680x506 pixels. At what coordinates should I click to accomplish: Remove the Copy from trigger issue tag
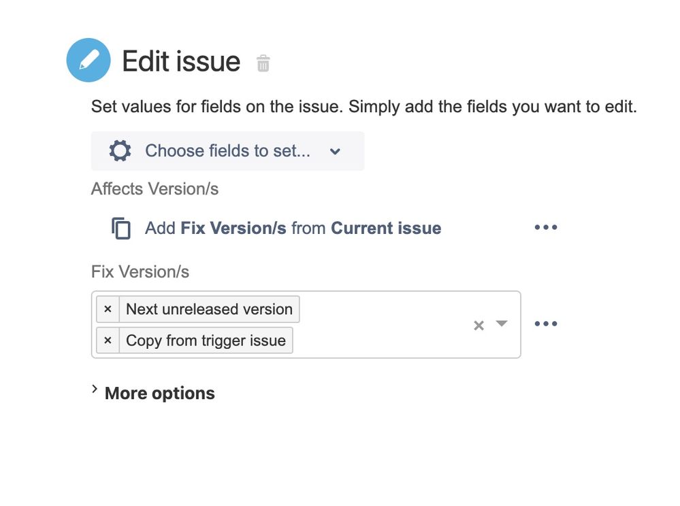pos(108,341)
